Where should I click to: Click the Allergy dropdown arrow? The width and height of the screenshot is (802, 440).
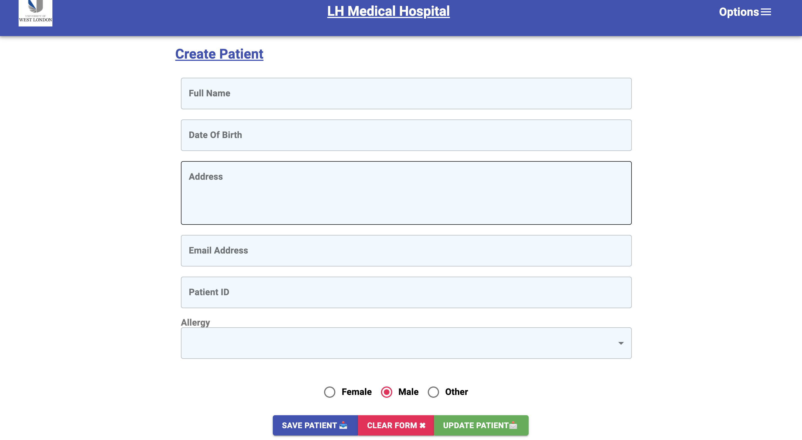[621, 343]
